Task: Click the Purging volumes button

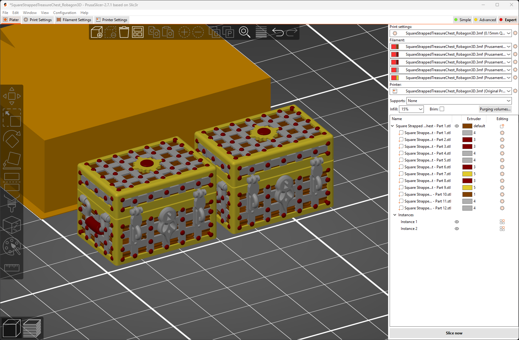Action: point(495,109)
